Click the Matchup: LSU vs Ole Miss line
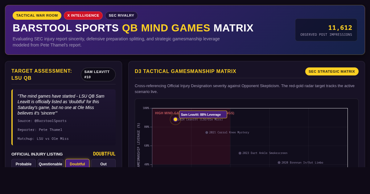 (43, 139)
